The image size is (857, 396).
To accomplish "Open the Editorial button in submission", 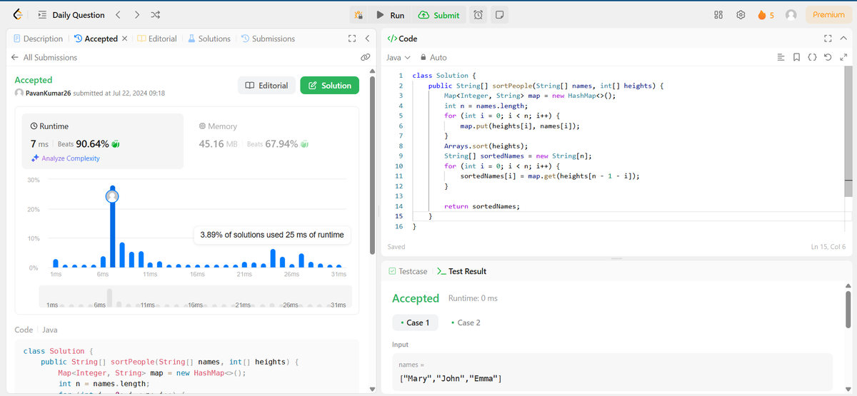I will (x=266, y=86).
